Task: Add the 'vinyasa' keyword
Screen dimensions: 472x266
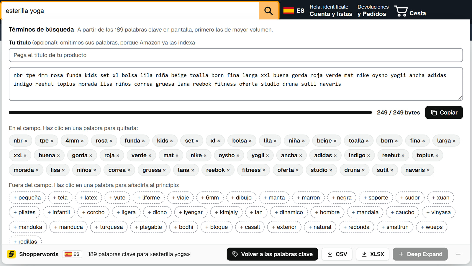Action: (x=438, y=212)
